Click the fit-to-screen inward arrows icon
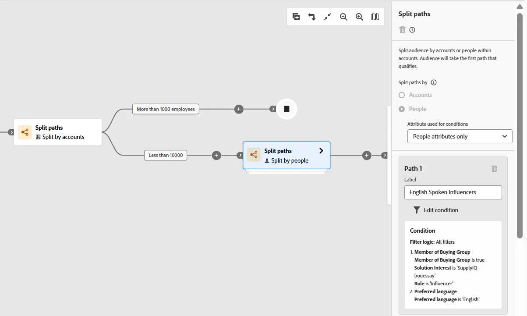The height and width of the screenshot is (316, 527). pyautogui.click(x=328, y=17)
